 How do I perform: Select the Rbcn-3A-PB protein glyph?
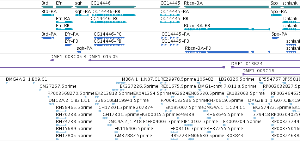tap(227, 52)
